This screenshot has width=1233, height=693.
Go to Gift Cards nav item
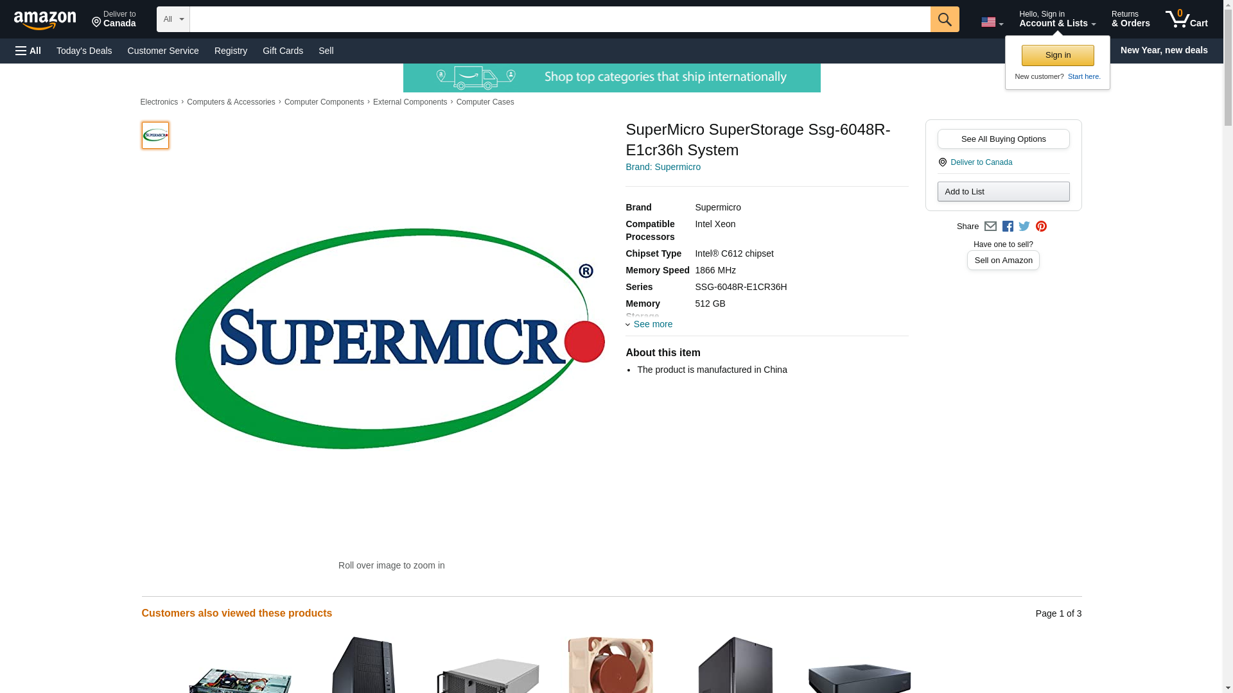click(283, 51)
